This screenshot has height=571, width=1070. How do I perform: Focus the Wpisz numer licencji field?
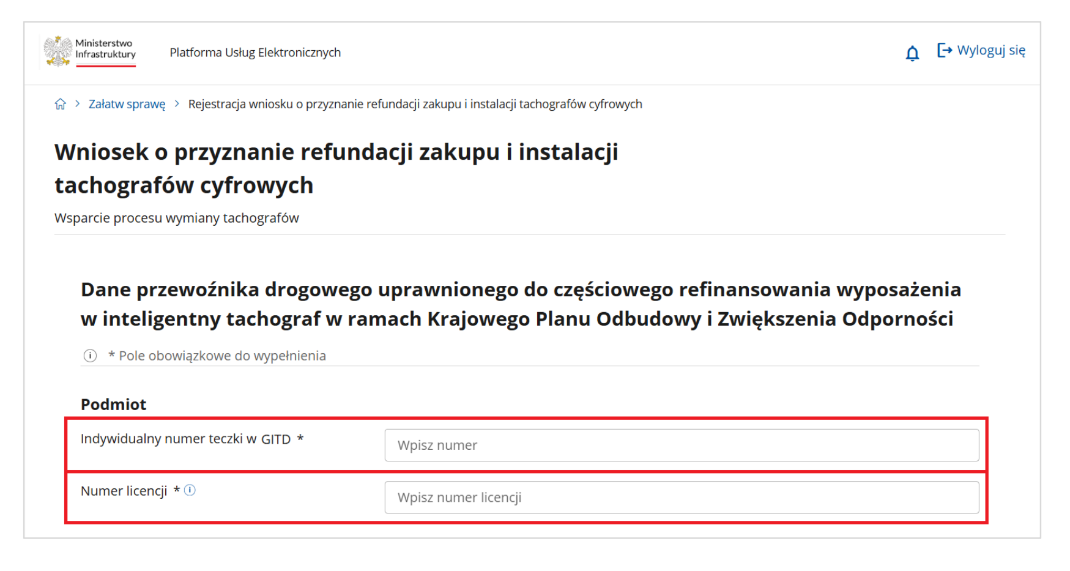coord(681,497)
